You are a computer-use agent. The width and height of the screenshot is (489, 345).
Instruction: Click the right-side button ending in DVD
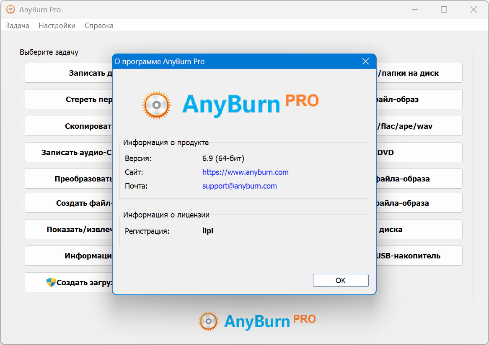[x=419, y=152]
